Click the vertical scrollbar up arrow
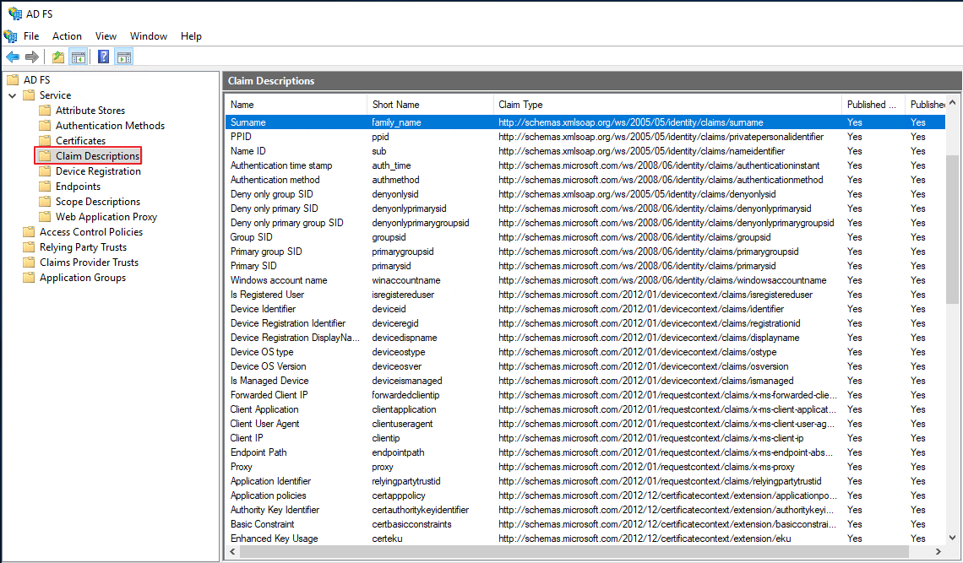Image resolution: width=963 pixels, height=563 pixels. pyautogui.click(x=953, y=102)
